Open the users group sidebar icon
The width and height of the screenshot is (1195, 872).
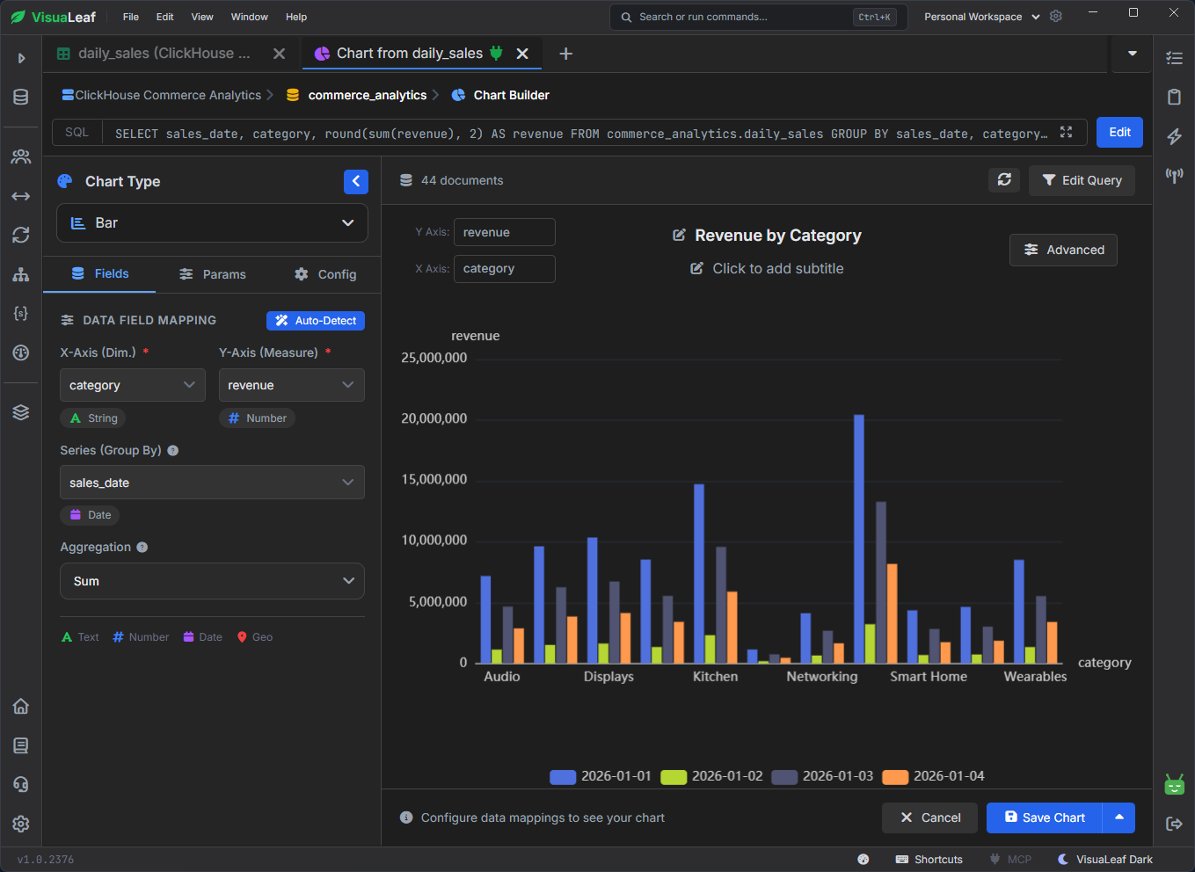[x=21, y=156]
